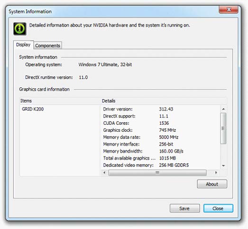Click the Items column header

coord(60,101)
